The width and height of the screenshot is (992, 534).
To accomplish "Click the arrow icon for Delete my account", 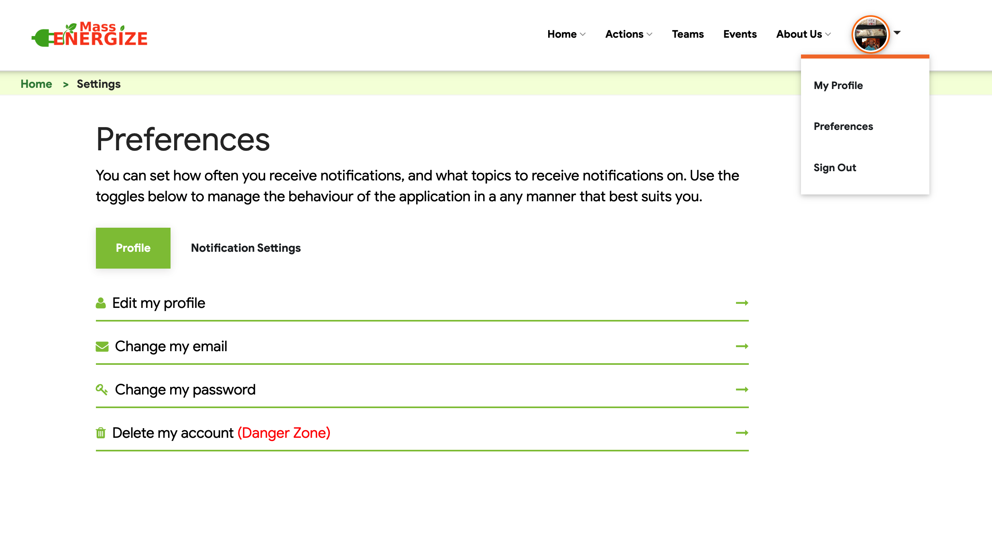I will coord(742,433).
